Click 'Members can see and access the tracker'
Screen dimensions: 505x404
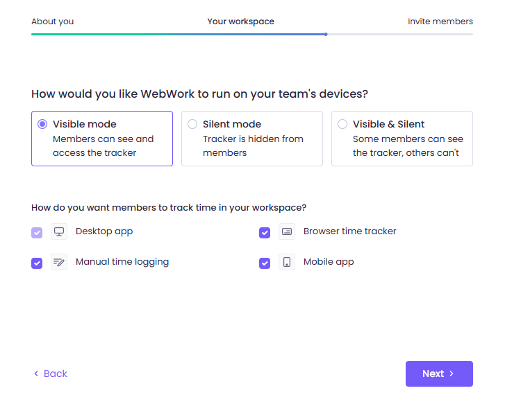[x=103, y=146]
